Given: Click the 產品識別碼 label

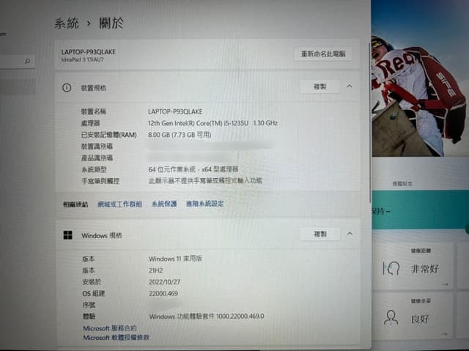Looking at the screenshot, I should tap(97, 158).
